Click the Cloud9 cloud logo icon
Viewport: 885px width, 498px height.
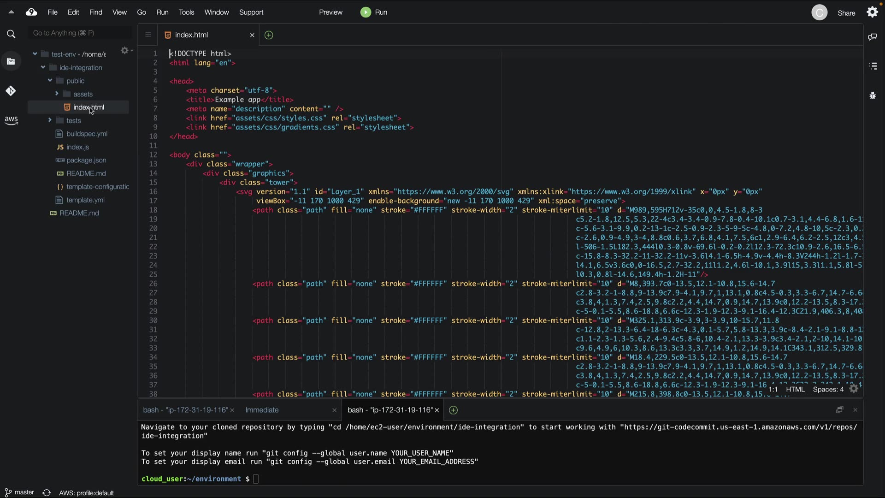[x=31, y=12]
